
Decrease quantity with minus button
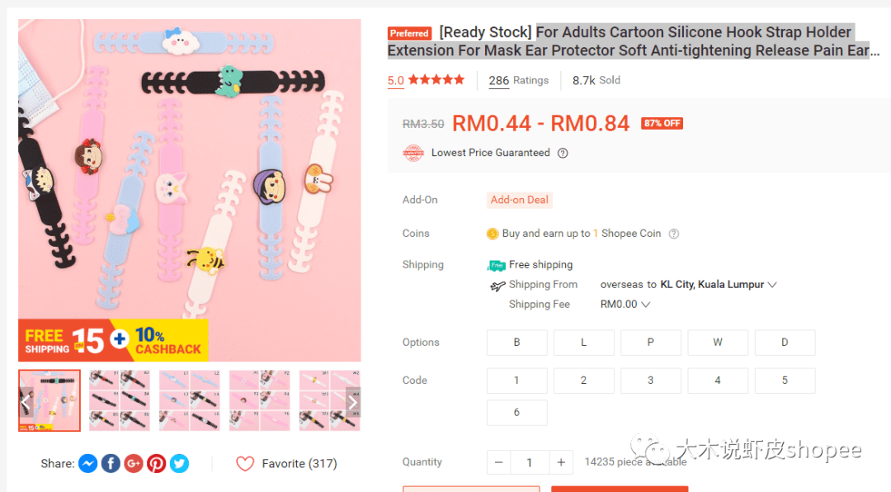[498, 462]
